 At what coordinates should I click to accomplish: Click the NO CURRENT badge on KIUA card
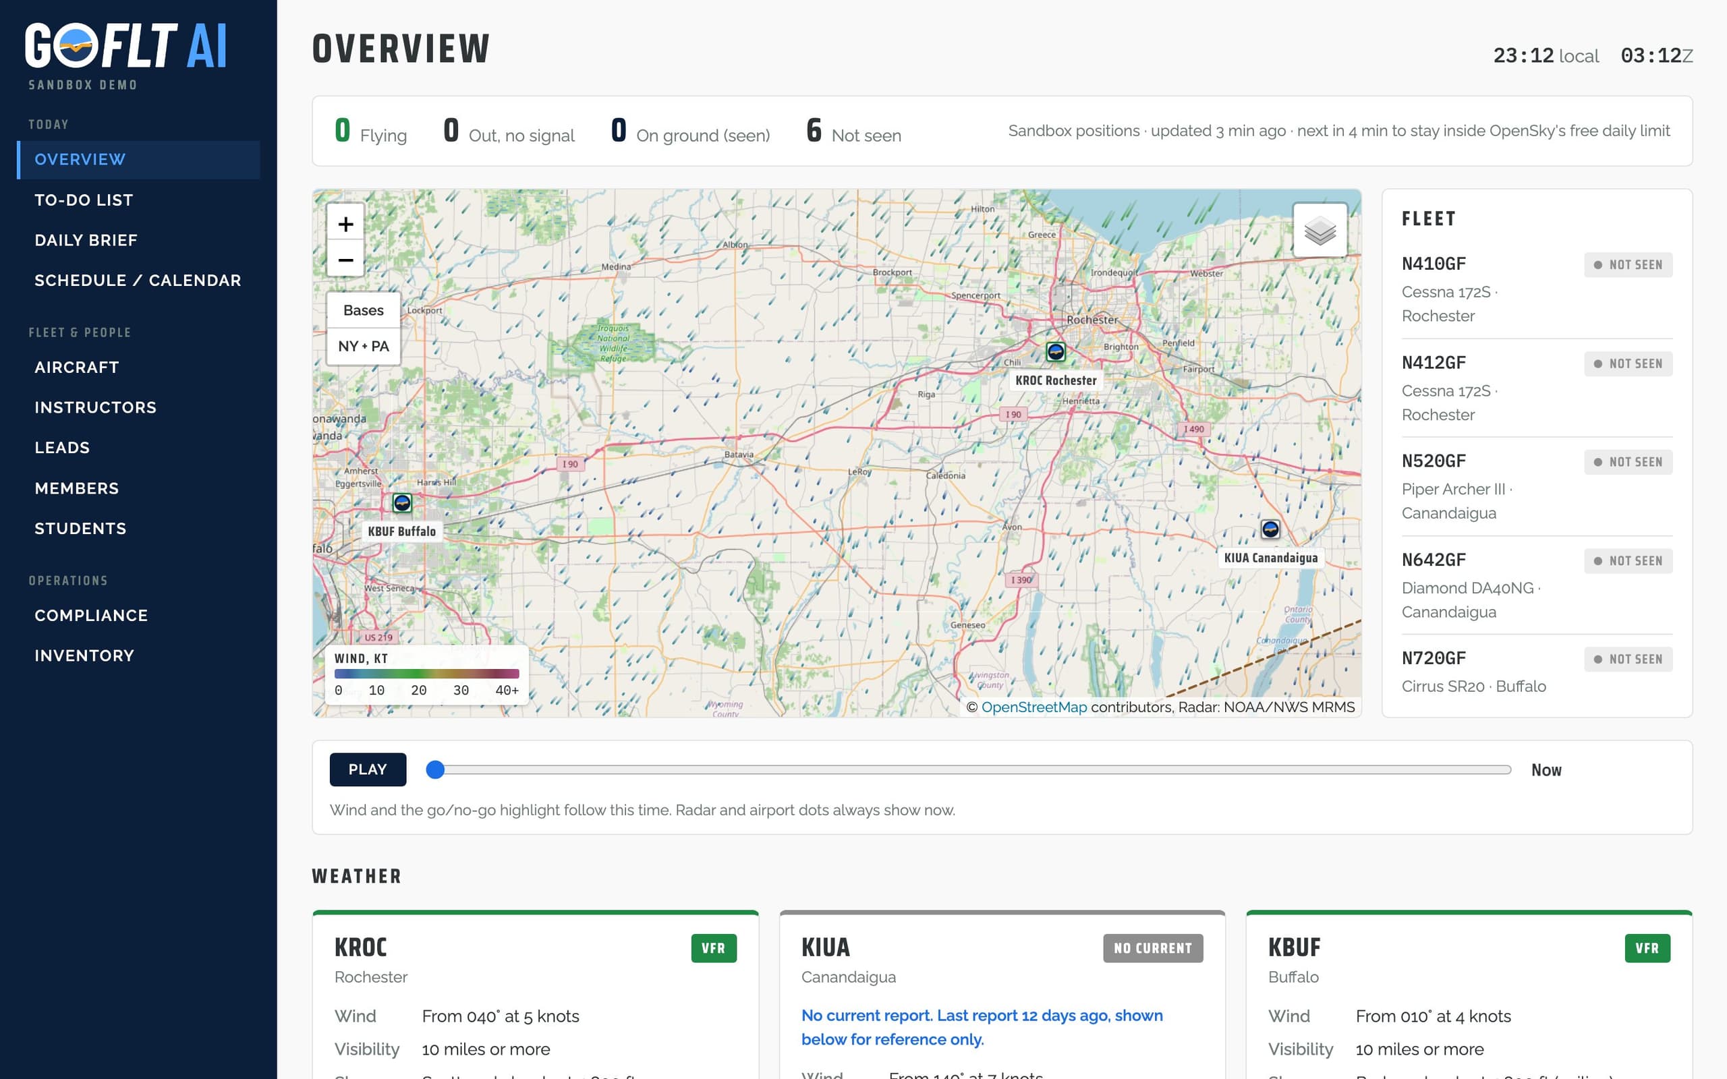(x=1152, y=947)
